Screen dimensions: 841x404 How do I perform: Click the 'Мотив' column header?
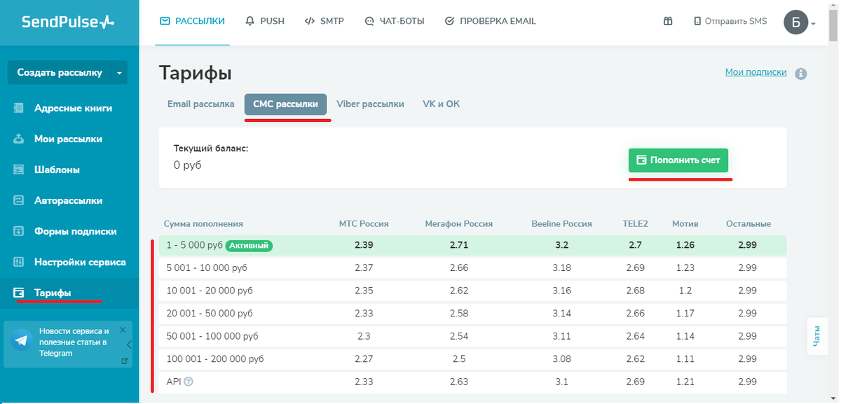click(685, 224)
